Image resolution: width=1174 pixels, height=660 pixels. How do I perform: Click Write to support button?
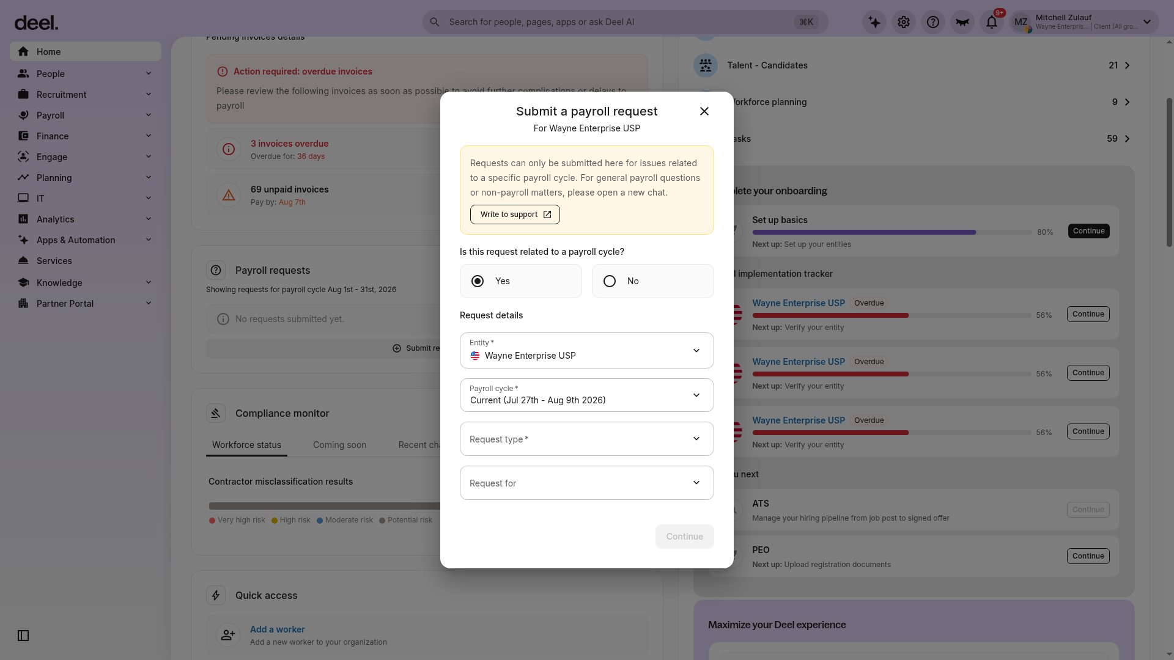coord(515,215)
